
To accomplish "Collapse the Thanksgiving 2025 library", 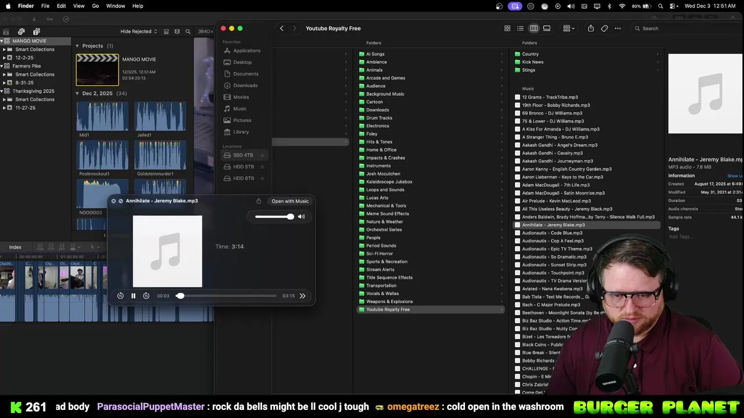I will [2, 91].
